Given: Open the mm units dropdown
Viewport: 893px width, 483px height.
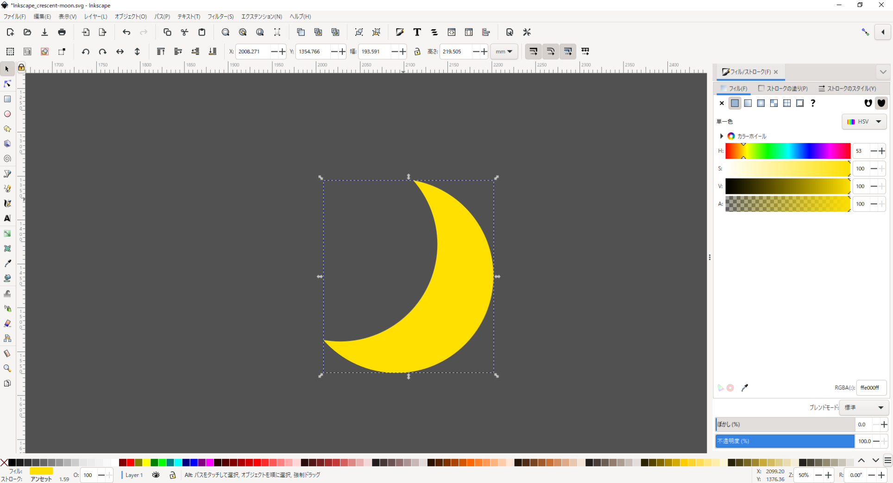Looking at the screenshot, I should pos(503,51).
